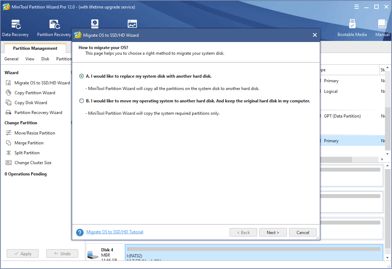Screen dimensions: 392x269
Task: Click the Disk Benchmark toolbar icon
Action: [x=95, y=24]
